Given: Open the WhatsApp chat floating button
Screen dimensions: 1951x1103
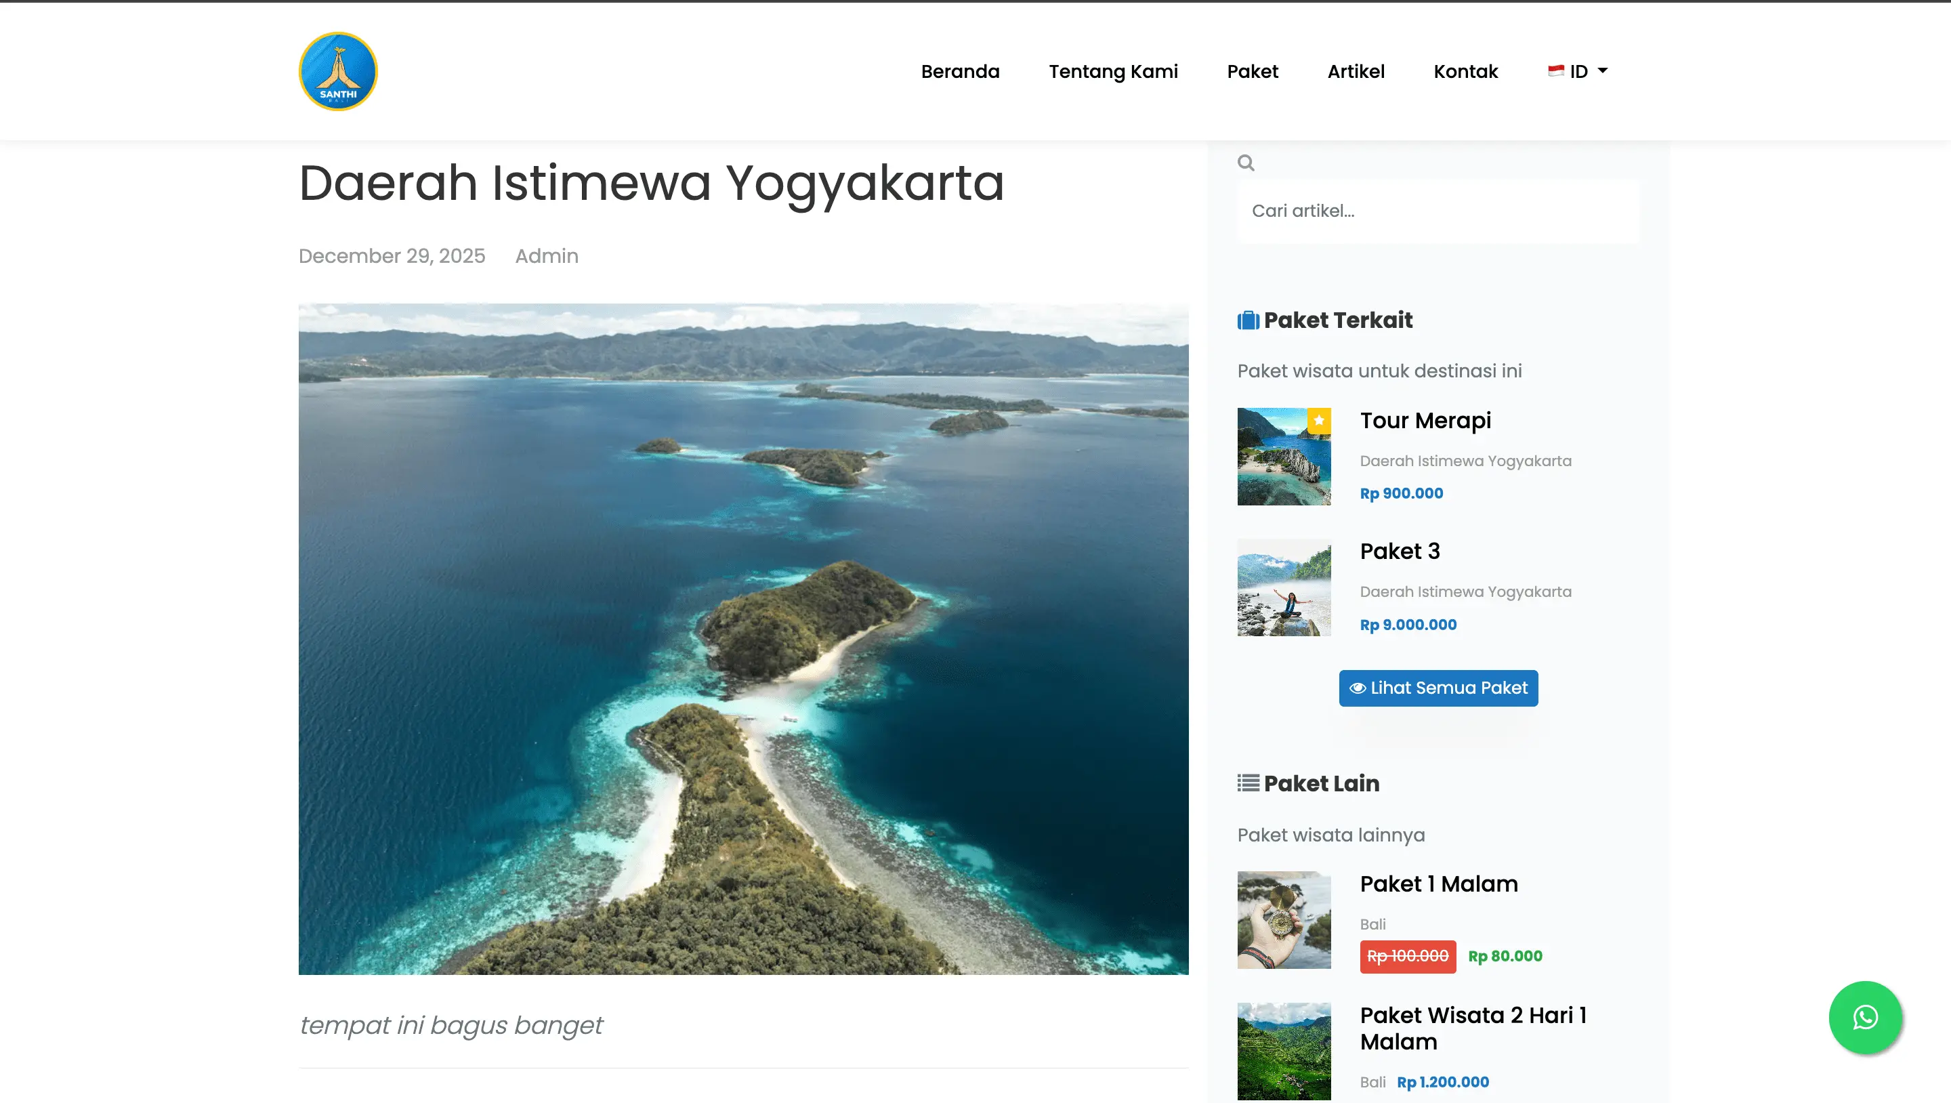Looking at the screenshot, I should [1865, 1017].
